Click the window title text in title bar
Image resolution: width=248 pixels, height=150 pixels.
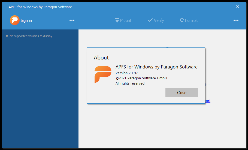point(40,7)
